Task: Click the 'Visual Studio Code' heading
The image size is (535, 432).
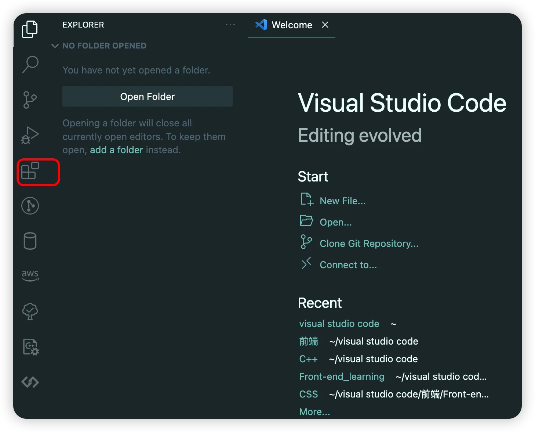Action: click(x=402, y=103)
